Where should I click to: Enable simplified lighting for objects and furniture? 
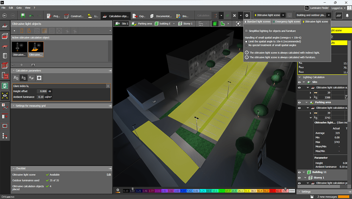point(246,31)
